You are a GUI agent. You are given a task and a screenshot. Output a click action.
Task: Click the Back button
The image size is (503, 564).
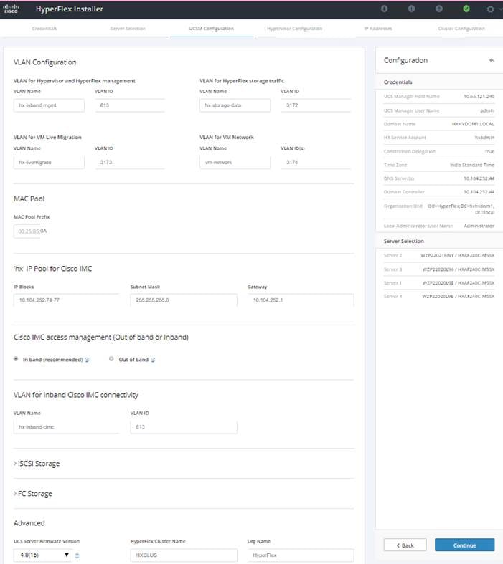tap(405, 545)
